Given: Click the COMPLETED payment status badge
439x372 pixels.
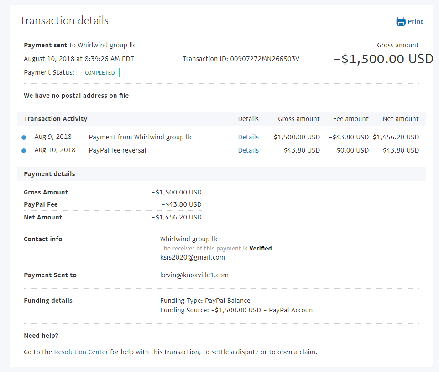Looking at the screenshot, I should pos(99,73).
